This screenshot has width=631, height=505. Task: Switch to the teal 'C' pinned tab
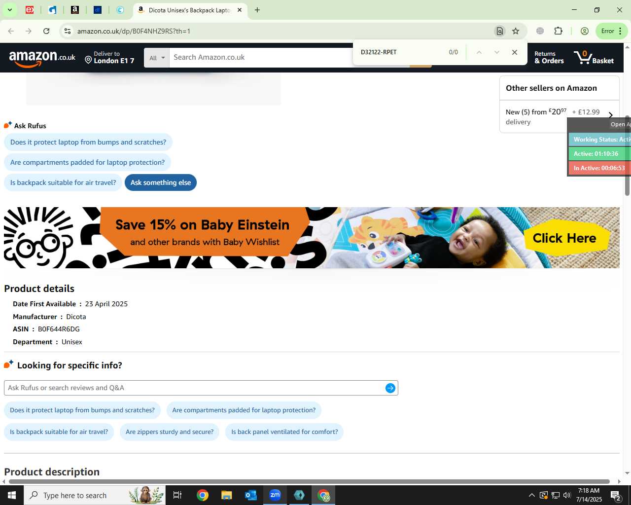click(x=120, y=10)
